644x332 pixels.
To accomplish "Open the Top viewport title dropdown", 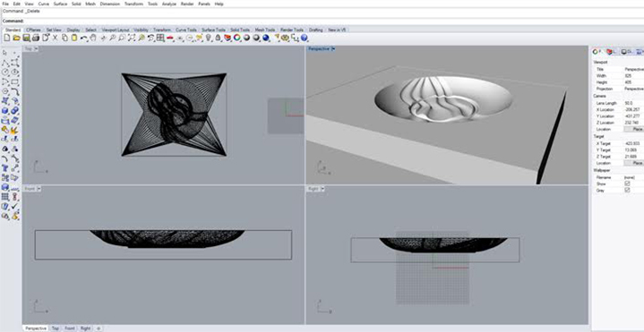I will click(36, 49).
